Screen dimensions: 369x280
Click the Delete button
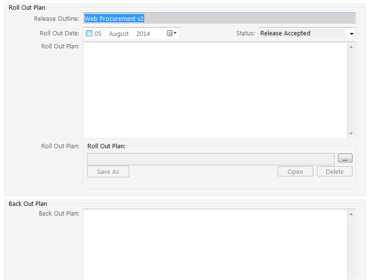click(335, 171)
